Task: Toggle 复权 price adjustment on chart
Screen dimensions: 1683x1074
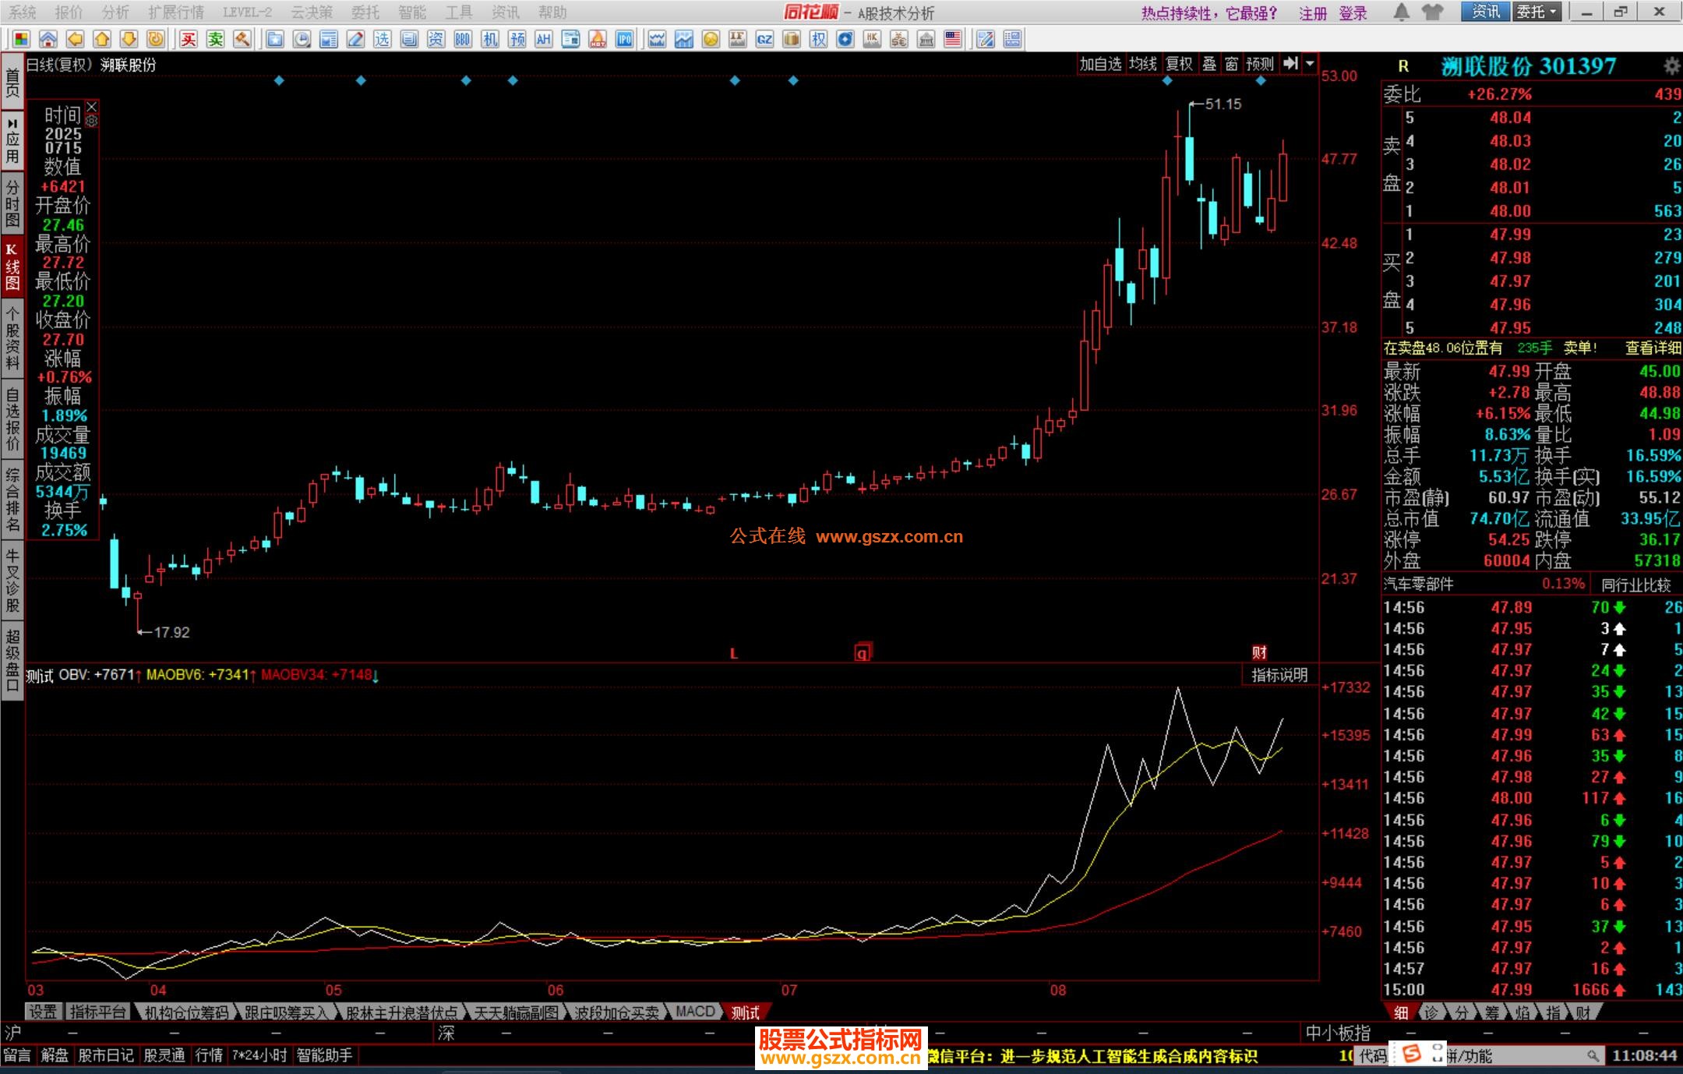Action: 1179,64
